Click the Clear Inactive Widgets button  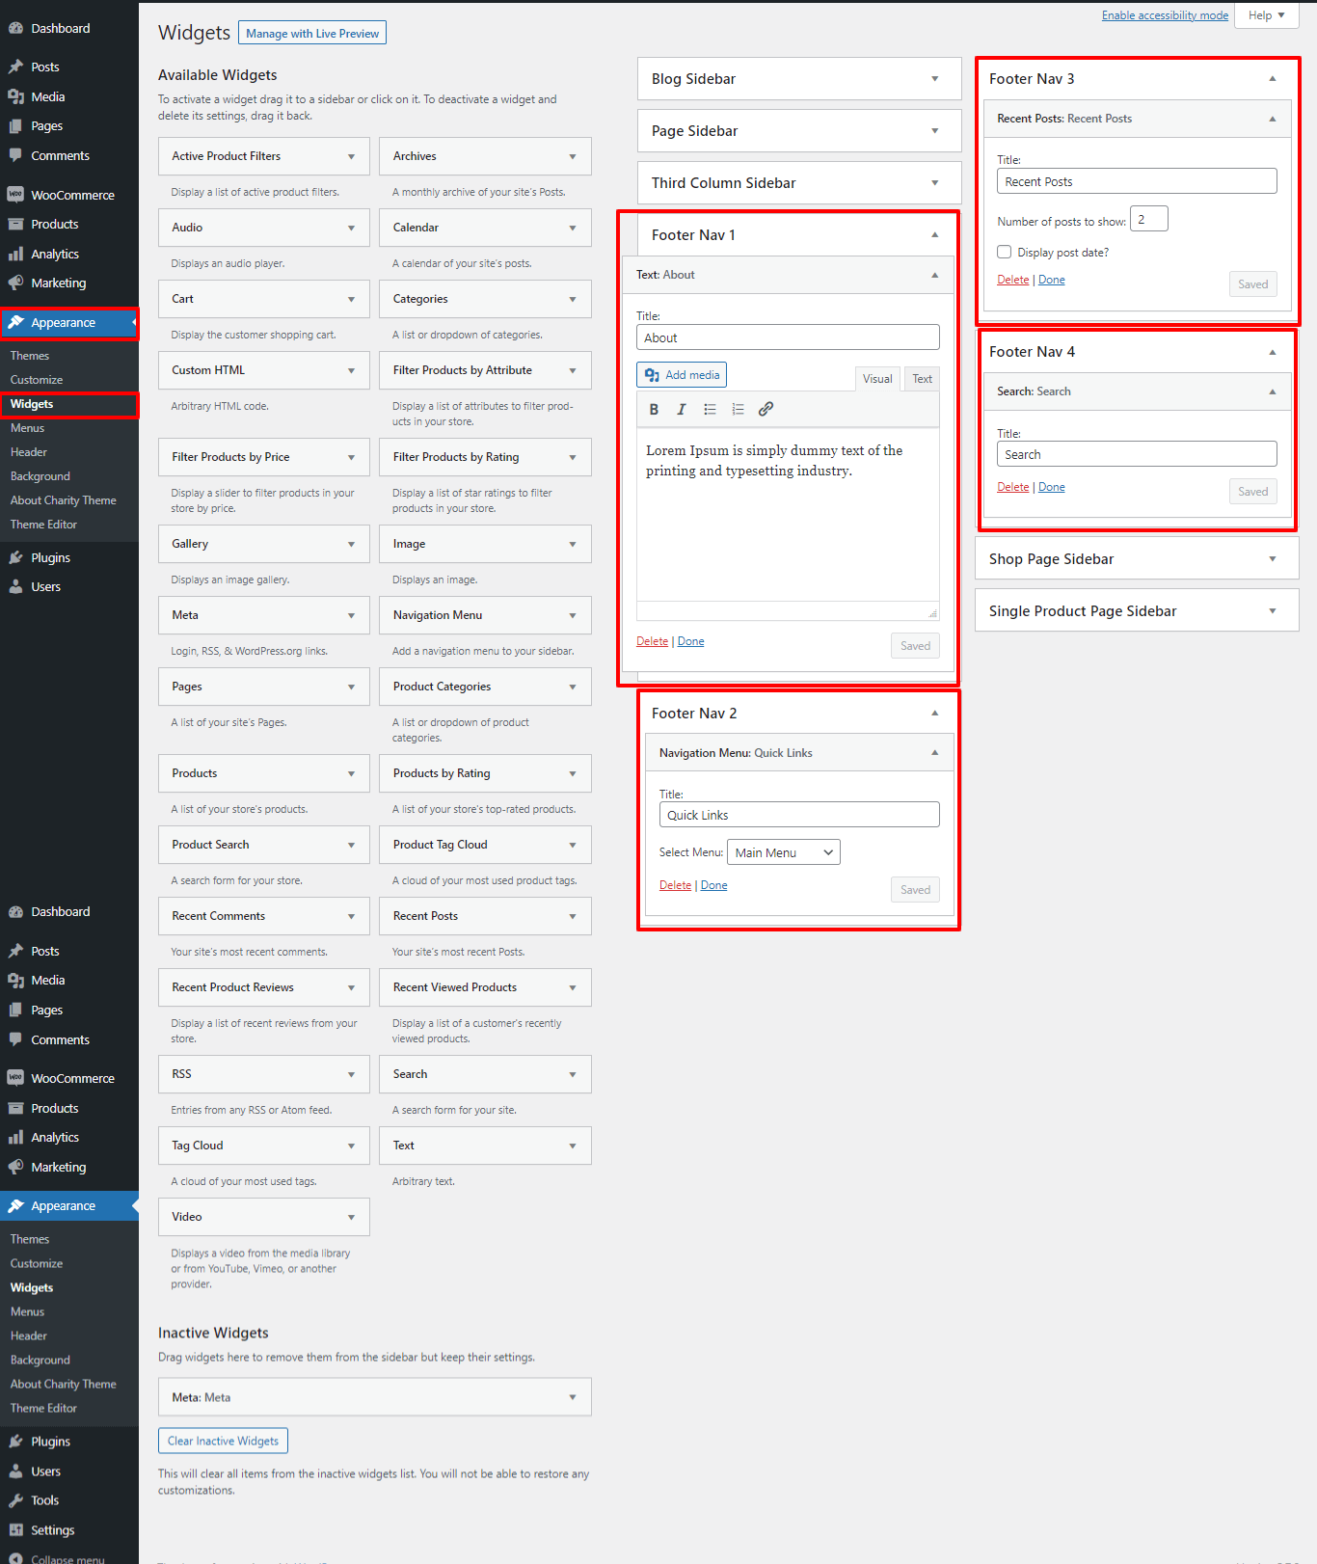tap(223, 1441)
